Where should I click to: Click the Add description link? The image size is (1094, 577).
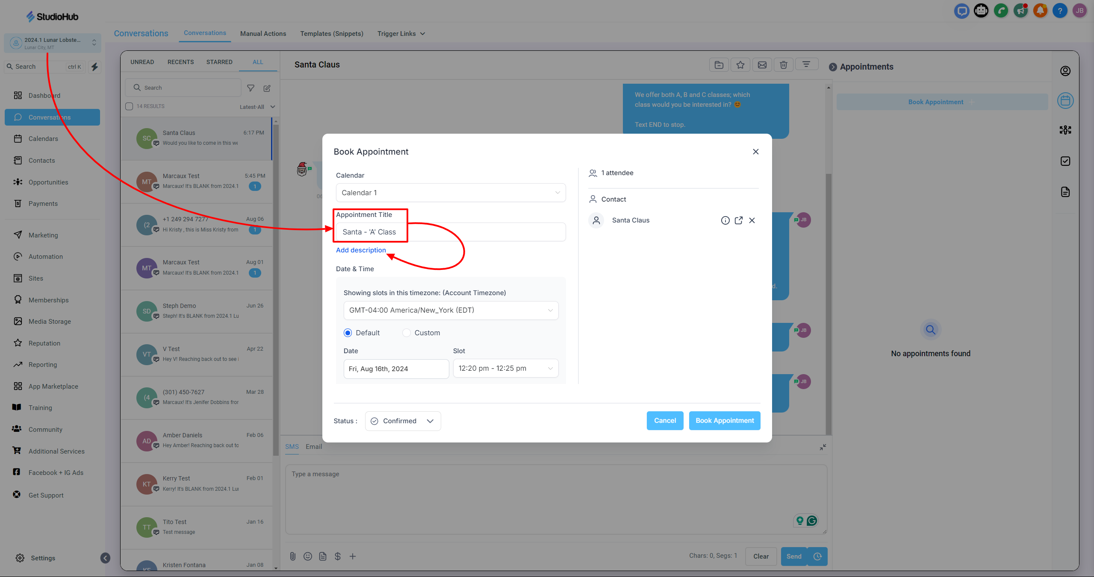[361, 250]
